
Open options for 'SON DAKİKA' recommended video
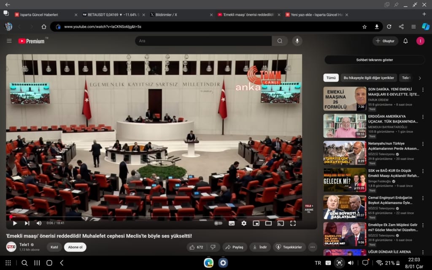423,90
